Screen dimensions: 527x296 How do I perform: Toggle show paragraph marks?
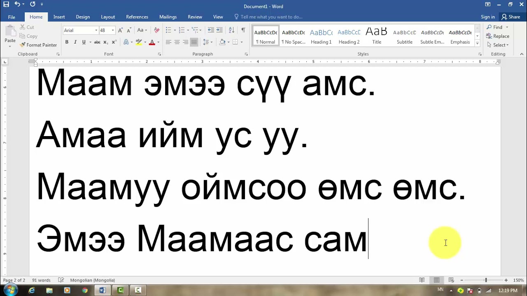click(x=243, y=30)
